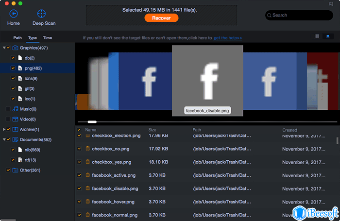The image size is (340, 221).
Task: Click the trash icon beside facebook_hover.png
Action: [x=87, y=202]
